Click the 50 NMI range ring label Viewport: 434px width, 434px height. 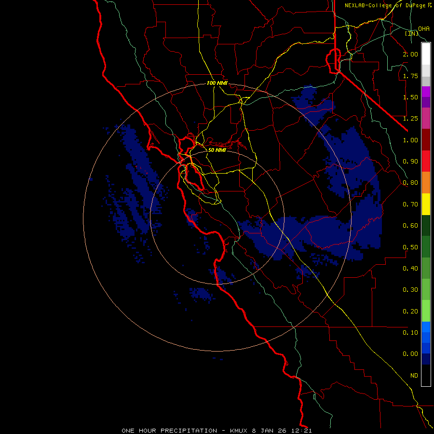click(217, 150)
